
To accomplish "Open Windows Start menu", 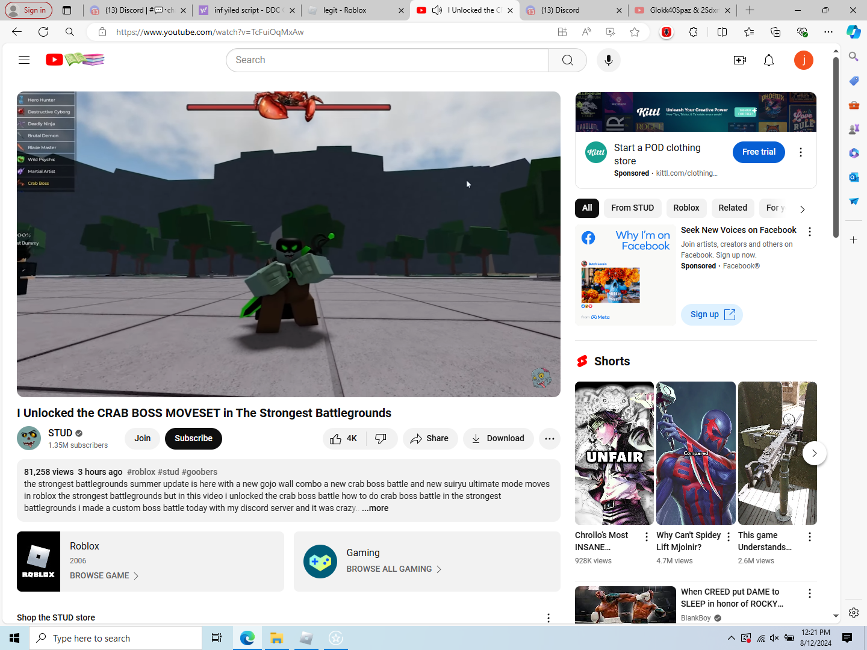I will (14, 638).
